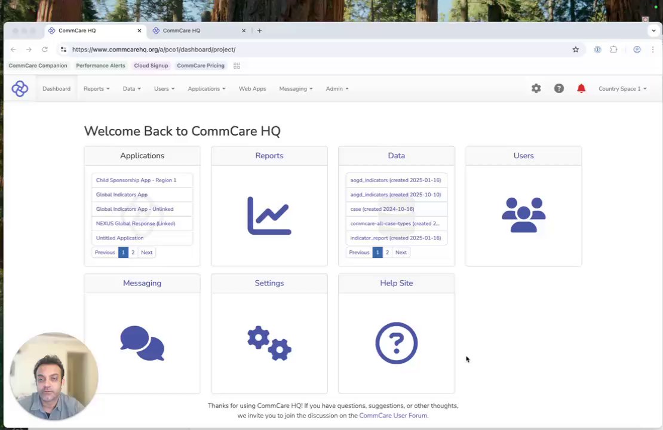The image size is (663, 430).
Task: Open the Untitled Application link
Action: tap(119, 238)
